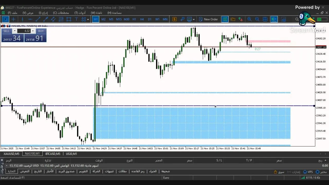
Task: Switch chart to H1 timeframe
Action: 134,19
